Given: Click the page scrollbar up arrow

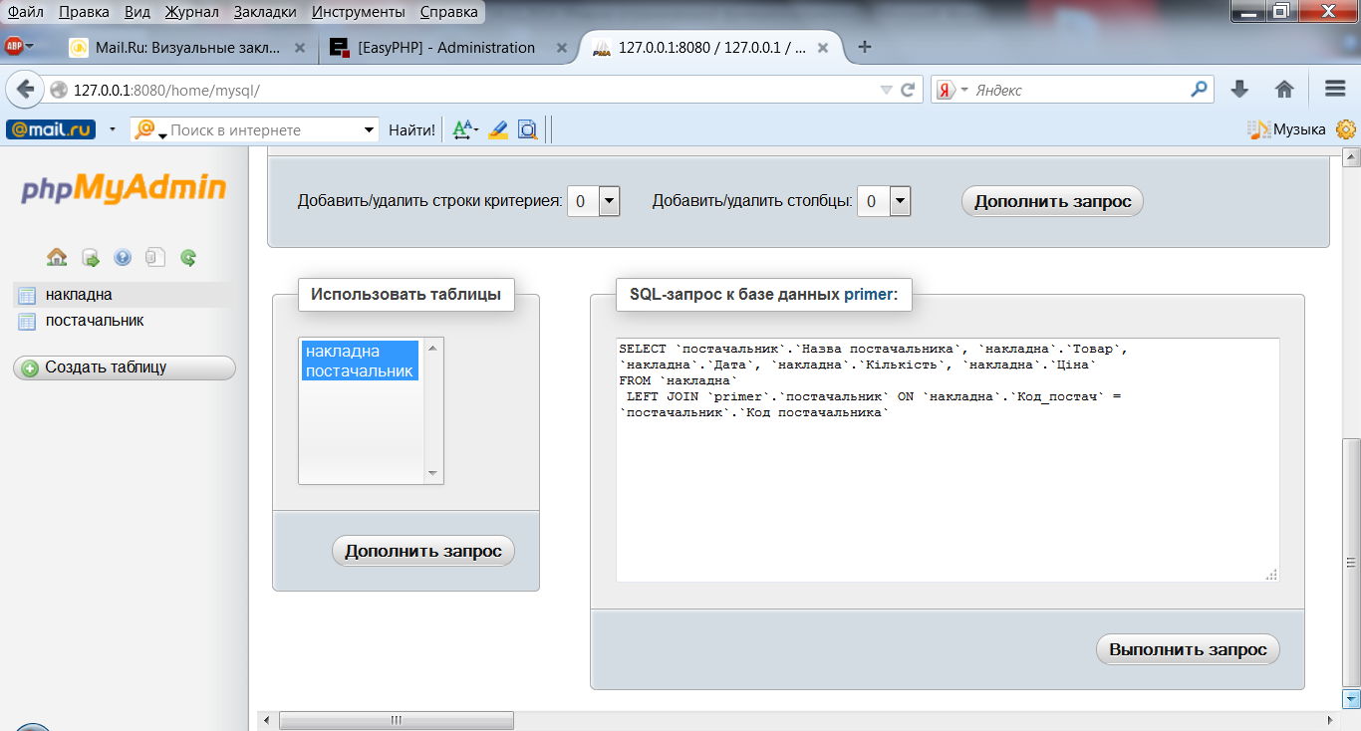Looking at the screenshot, I should pos(1351,156).
